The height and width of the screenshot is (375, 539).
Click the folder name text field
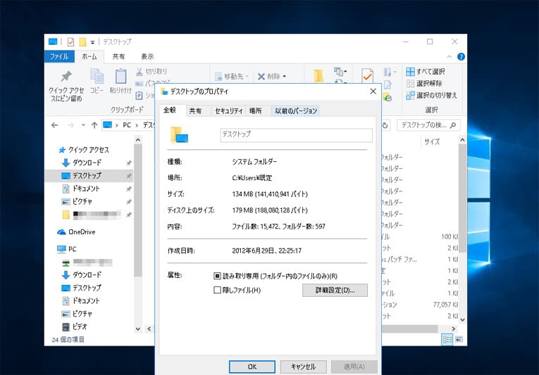pyautogui.click(x=296, y=135)
